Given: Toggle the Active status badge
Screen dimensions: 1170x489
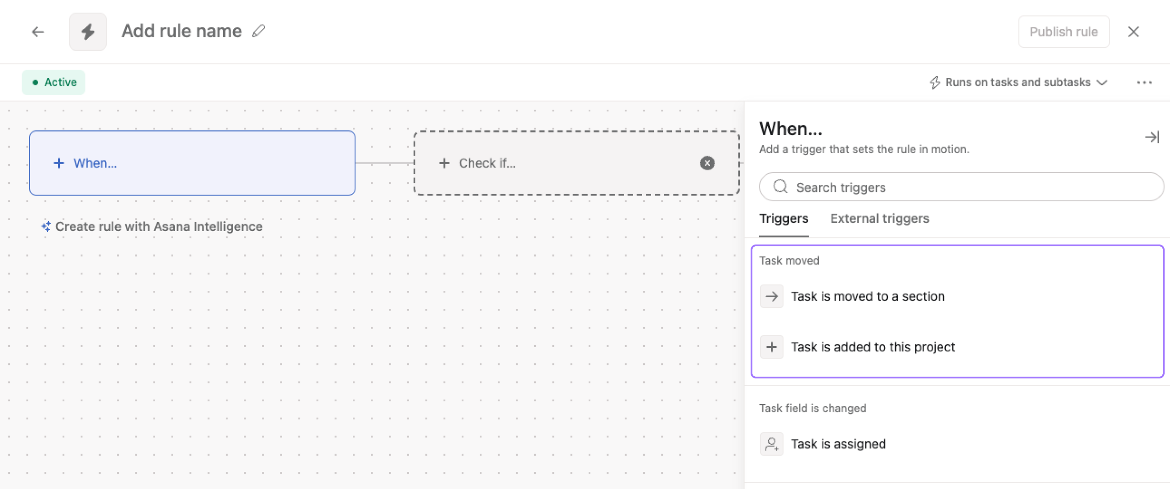Looking at the screenshot, I should [x=54, y=83].
